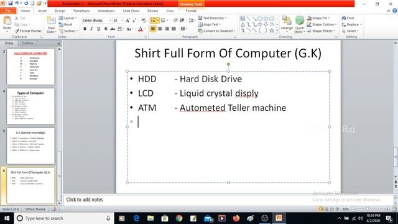
Task: Open the File tab
Action: (8, 11)
